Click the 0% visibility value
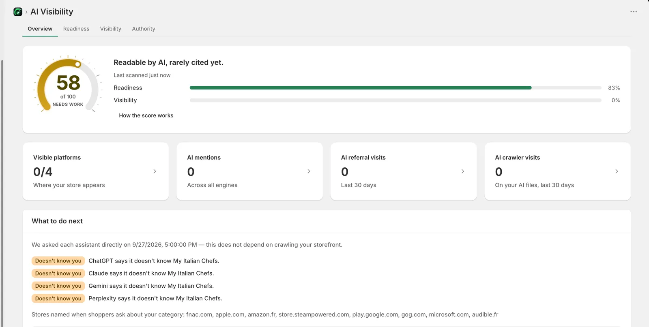The image size is (649, 327). pyautogui.click(x=616, y=100)
